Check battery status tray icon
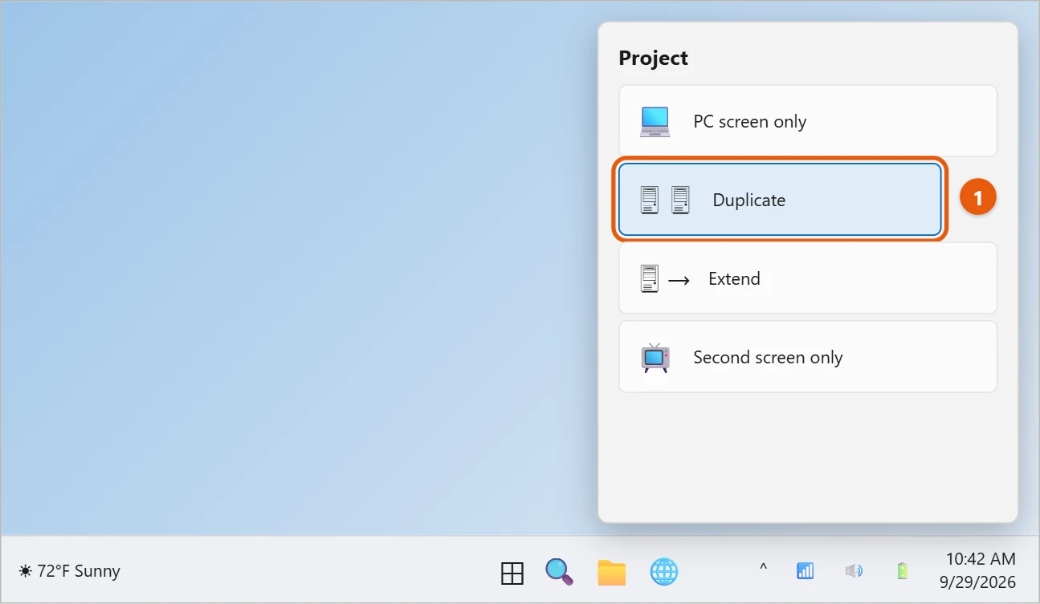The width and height of the screenshot is (1040, 604). 903,571
